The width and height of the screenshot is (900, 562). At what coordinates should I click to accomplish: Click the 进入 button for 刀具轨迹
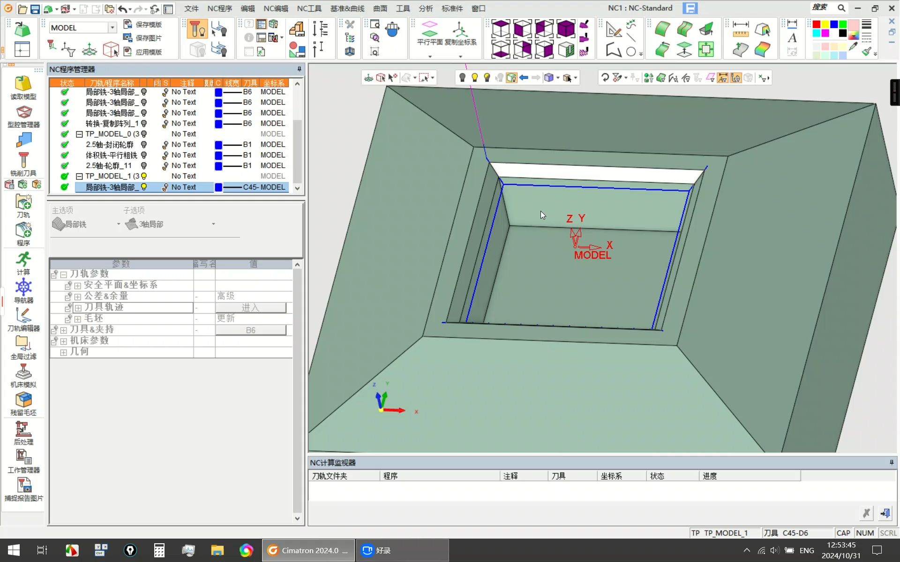click(250, 308)
